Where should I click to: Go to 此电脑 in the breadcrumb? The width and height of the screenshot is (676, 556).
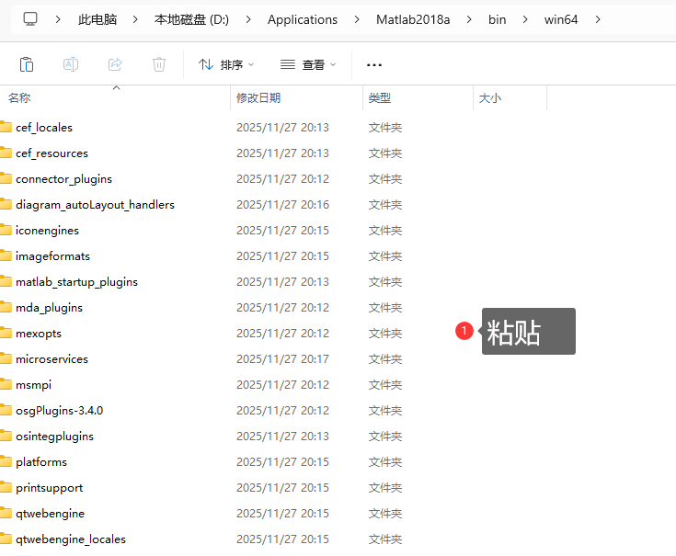(97, 19)
